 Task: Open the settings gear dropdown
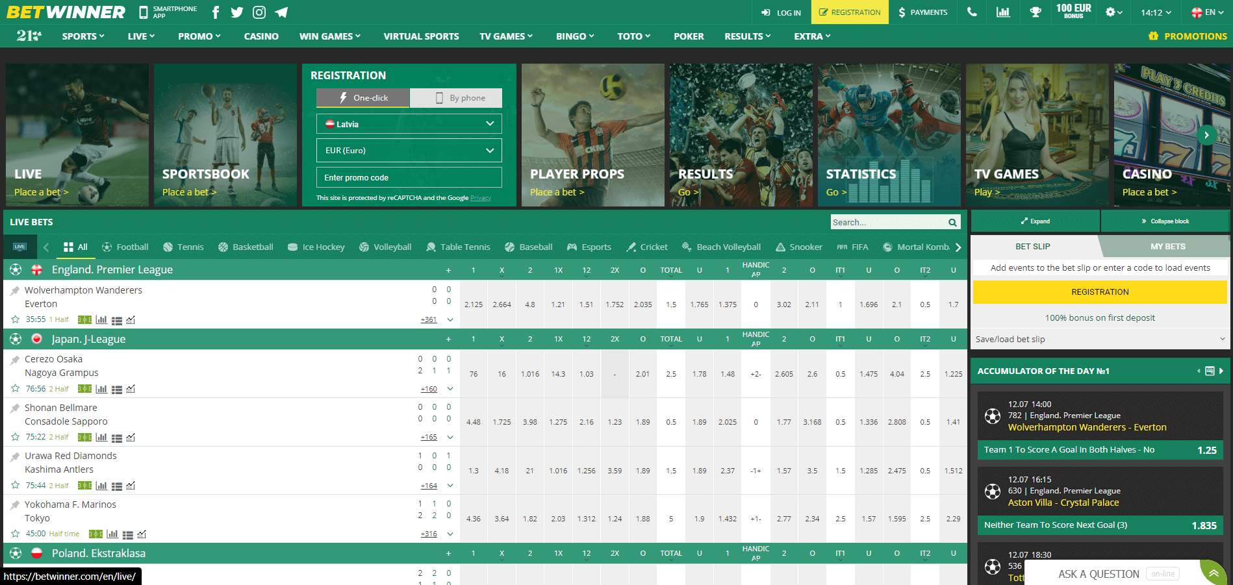[x=1113, y=12]
